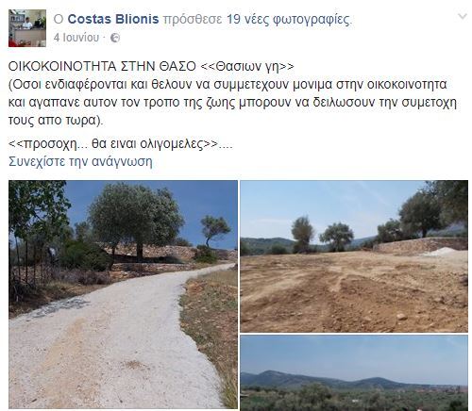The image size is (472, 411).
Task: Expand the post options chevron
Action: click(x=462, y=16)
